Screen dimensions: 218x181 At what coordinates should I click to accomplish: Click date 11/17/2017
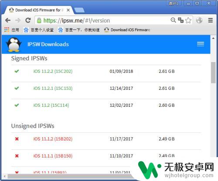tap(121, 139)
